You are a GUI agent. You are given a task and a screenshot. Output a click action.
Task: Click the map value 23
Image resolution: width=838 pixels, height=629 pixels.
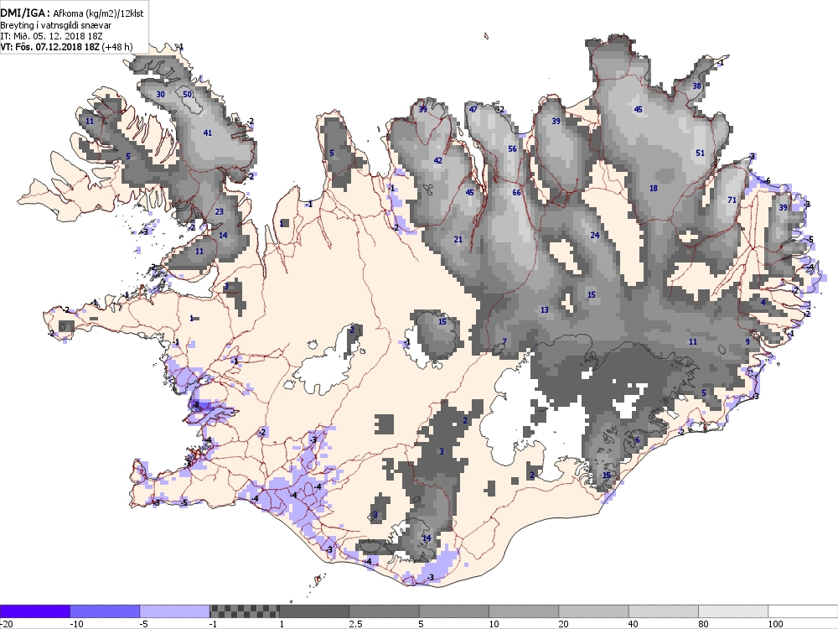click(x=219, y=212)
